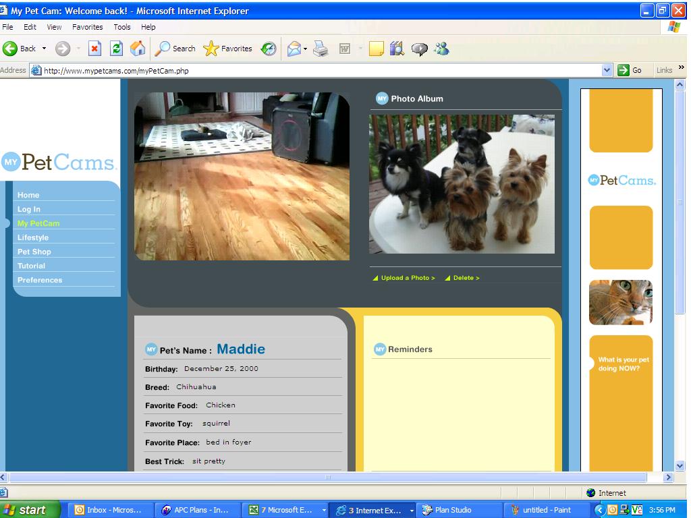Click the Search magnifier toolbar button

175,49
